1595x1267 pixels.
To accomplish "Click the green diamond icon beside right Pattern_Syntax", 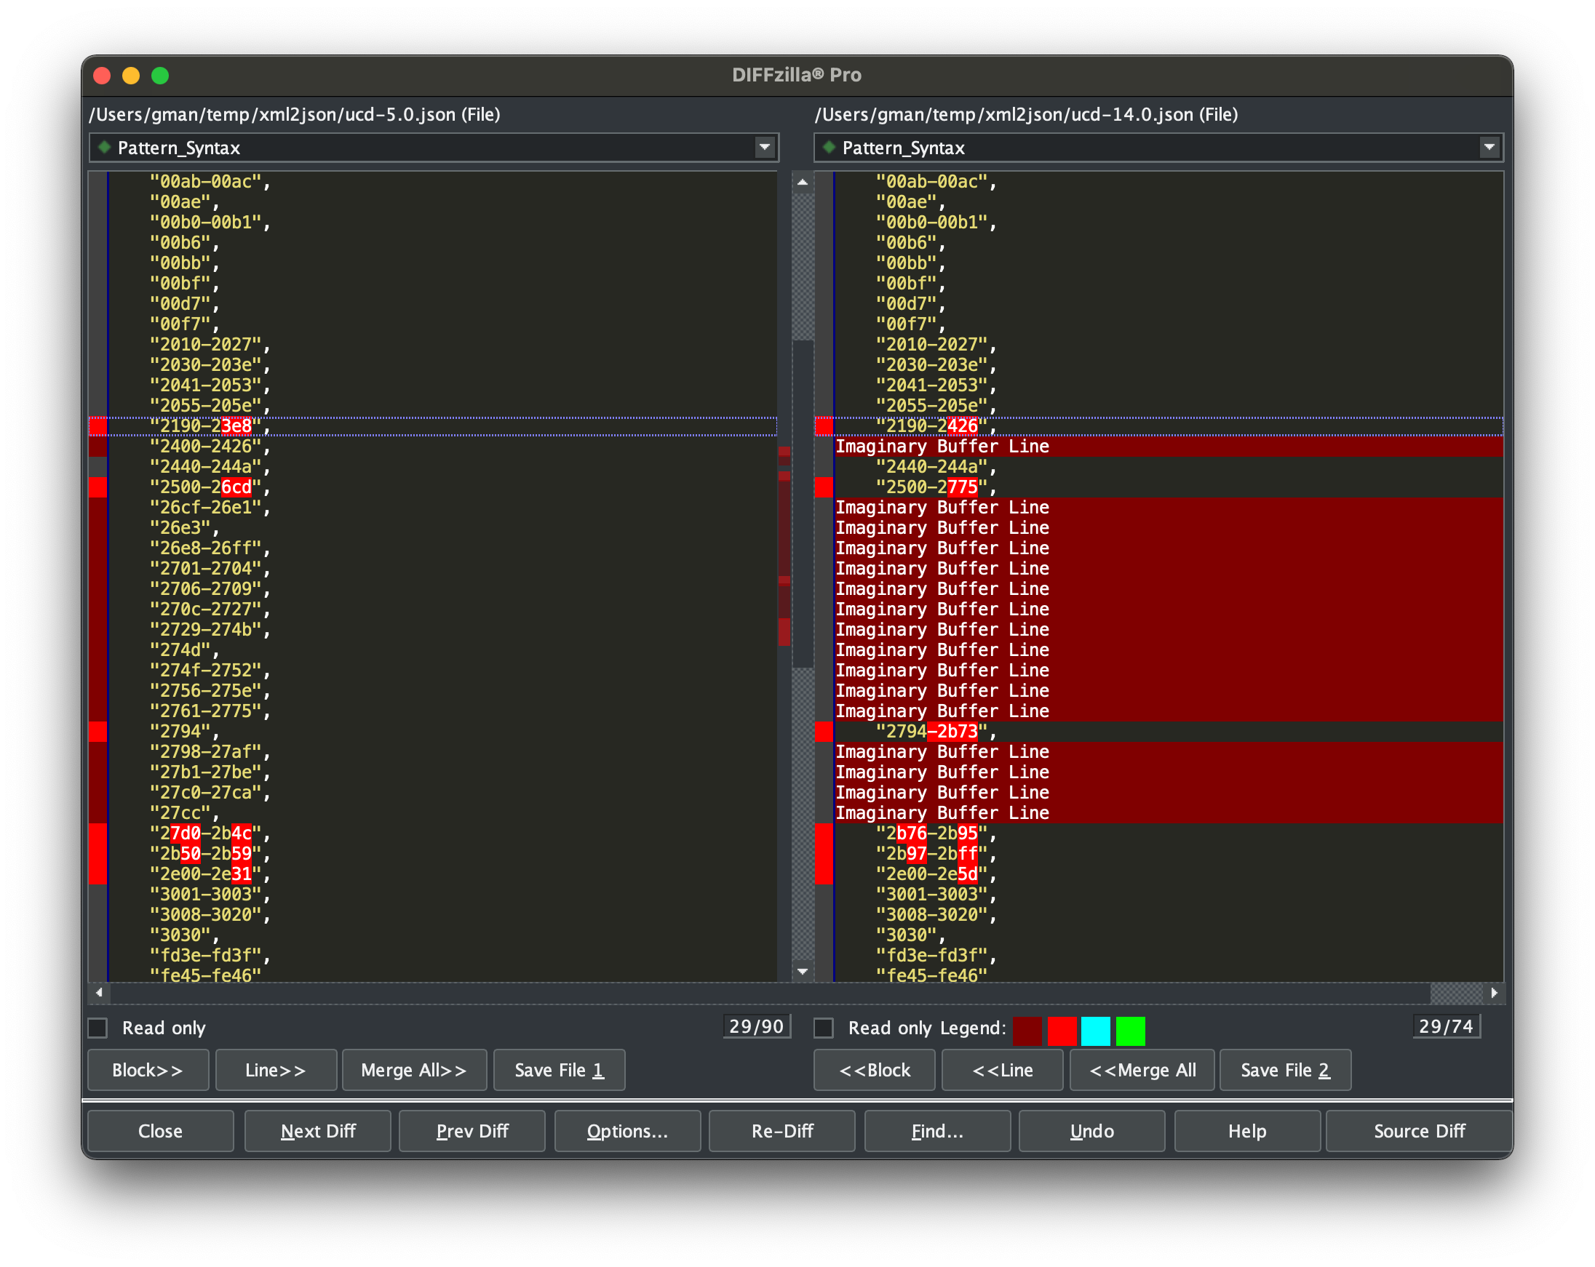I will pyautogui.click(x=830, y=147).
